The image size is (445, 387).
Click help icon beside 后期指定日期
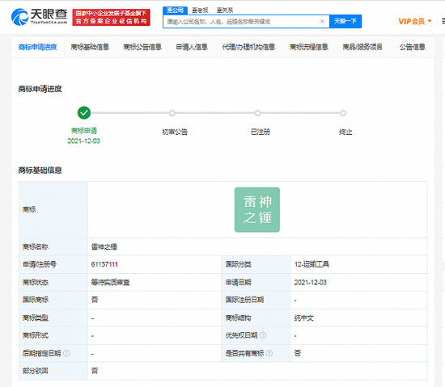(x=66, y=353)
